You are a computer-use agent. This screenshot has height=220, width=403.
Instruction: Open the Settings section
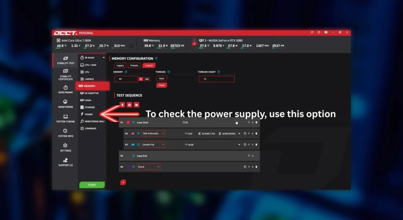(x=66, y=147)
